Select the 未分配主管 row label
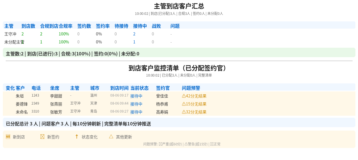358x160 pixels. [x=14, y=42]
